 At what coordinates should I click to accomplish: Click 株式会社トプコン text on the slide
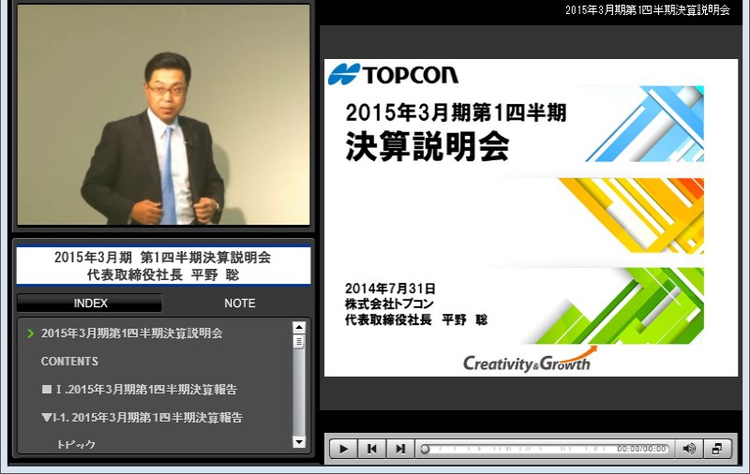point(389,304)
